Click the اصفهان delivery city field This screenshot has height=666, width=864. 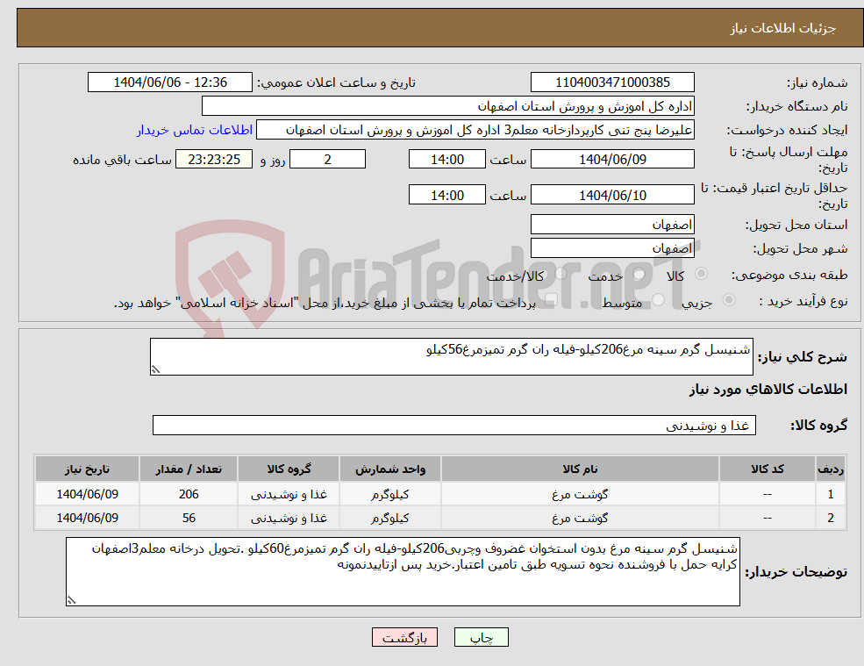[x=611, y=247]
